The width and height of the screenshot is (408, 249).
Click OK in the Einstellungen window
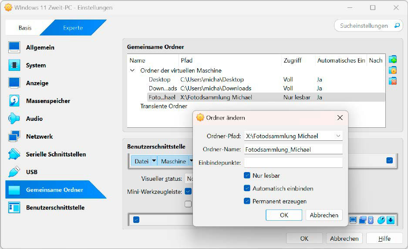304,239
